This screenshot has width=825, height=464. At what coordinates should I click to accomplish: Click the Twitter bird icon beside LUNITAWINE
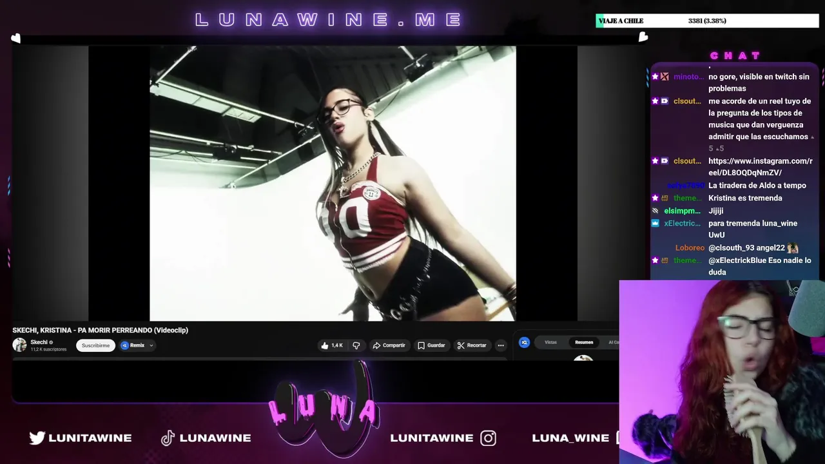[37, 438]
